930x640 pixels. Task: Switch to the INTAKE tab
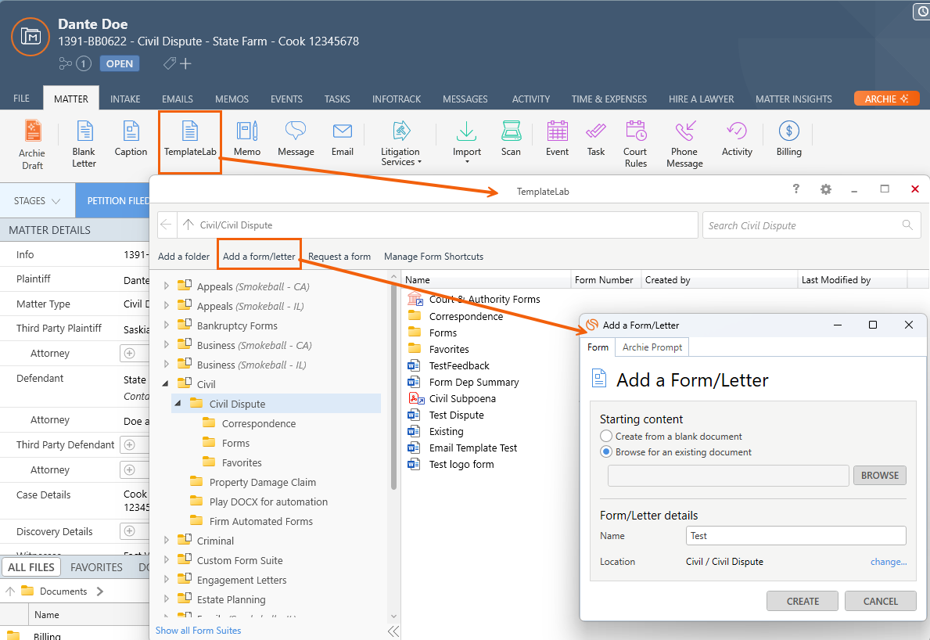pos(125,99)
